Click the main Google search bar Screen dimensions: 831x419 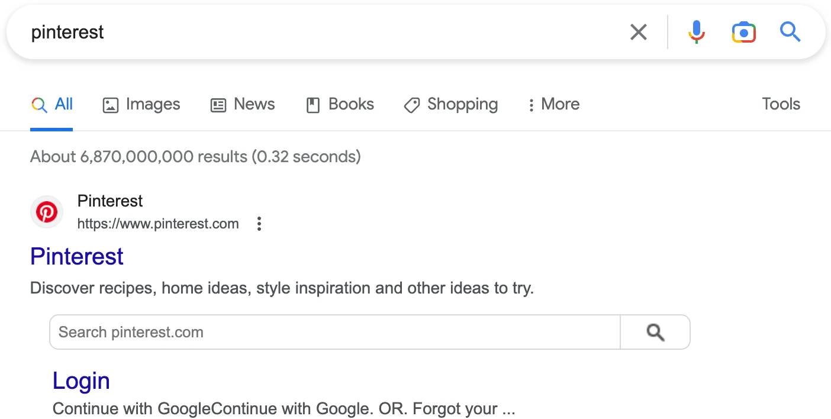click(x=296, y=32)
